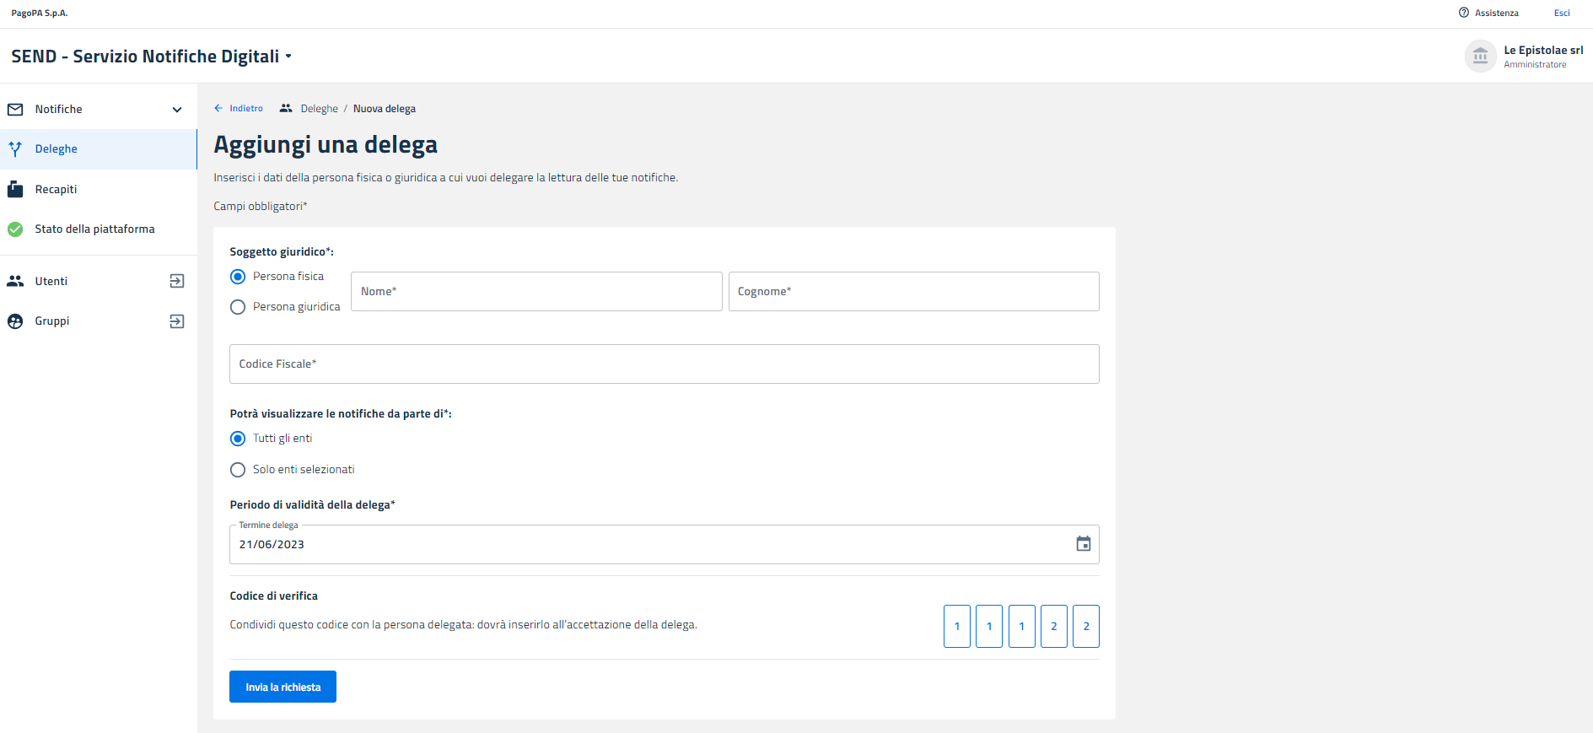Select the Persona giuridica radio button

click(x=238, y=307)
